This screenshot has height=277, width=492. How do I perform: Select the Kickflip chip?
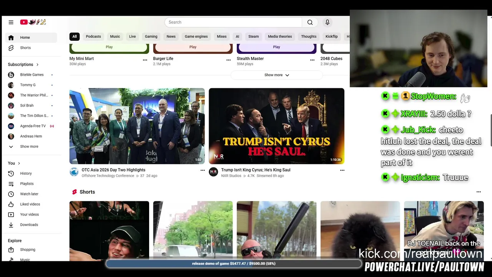coord(331,37)
